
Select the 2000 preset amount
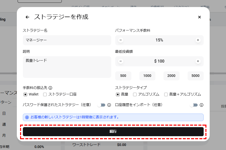point(171,76)
